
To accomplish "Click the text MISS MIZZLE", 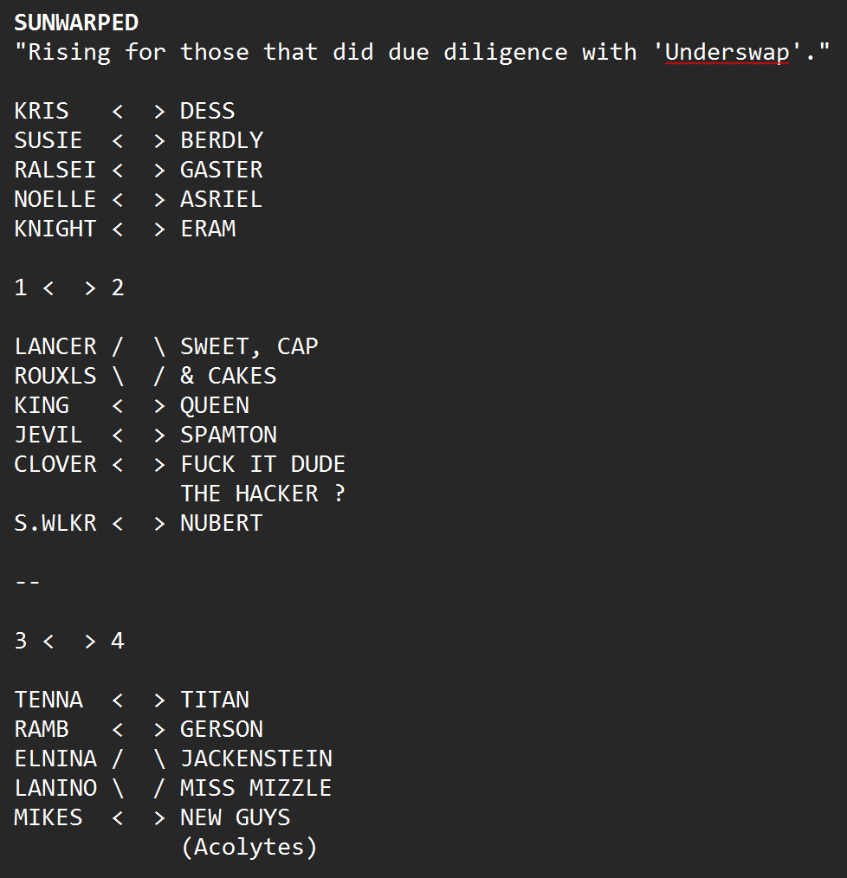I will point(255,788).
